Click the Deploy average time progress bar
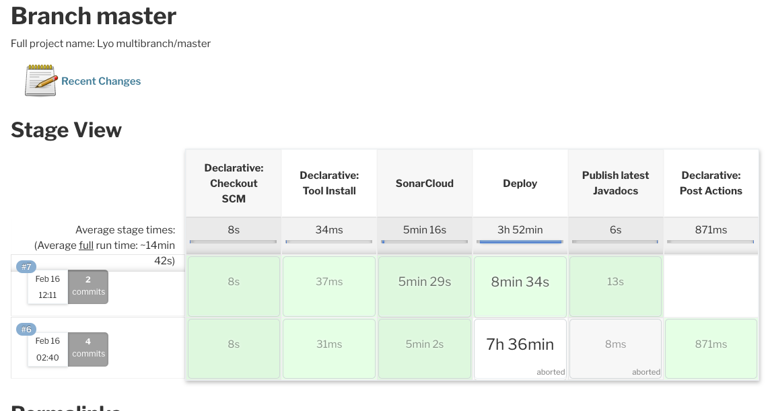768x411 pixels. (520, 239)
